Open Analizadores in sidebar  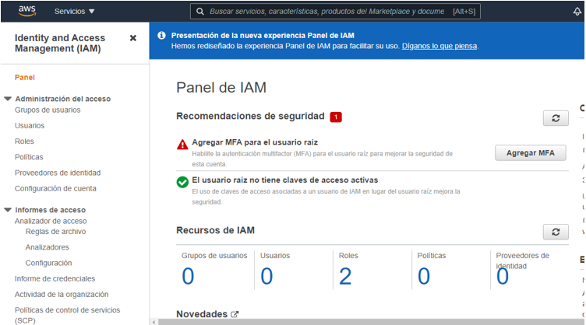[x=47, y=247]
